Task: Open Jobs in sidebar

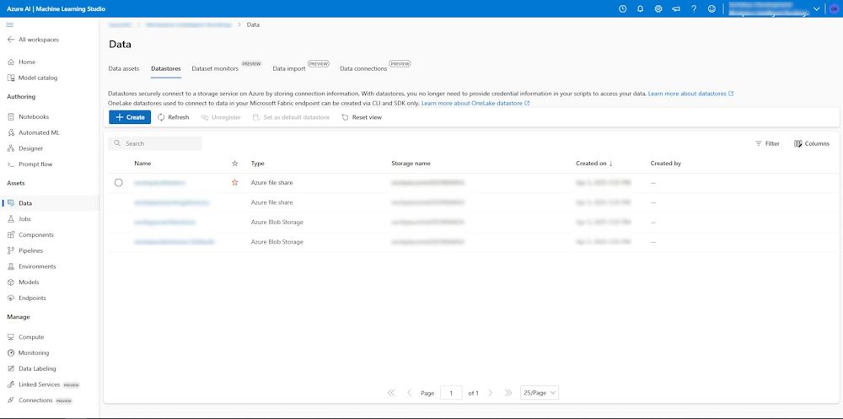Action: point(19,219)
